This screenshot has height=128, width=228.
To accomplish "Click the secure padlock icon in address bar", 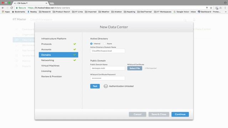I will [x=17, y=8].
